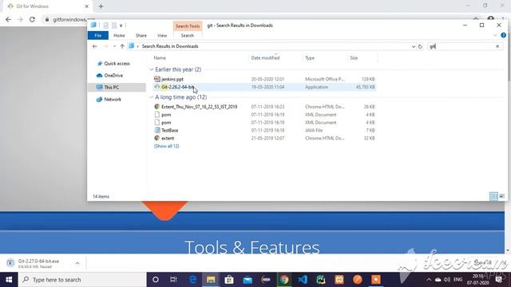Collapse 'Earlier this year' group
511x287 pixels.
[x=152, y=69]
